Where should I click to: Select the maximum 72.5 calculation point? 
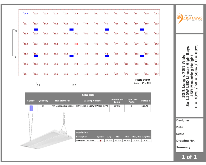(x=76, y=44)
